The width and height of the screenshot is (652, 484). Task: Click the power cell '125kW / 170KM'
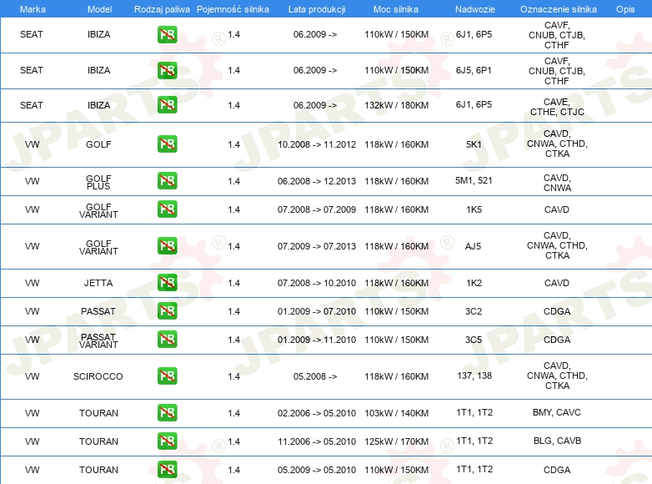click(396, 441)
